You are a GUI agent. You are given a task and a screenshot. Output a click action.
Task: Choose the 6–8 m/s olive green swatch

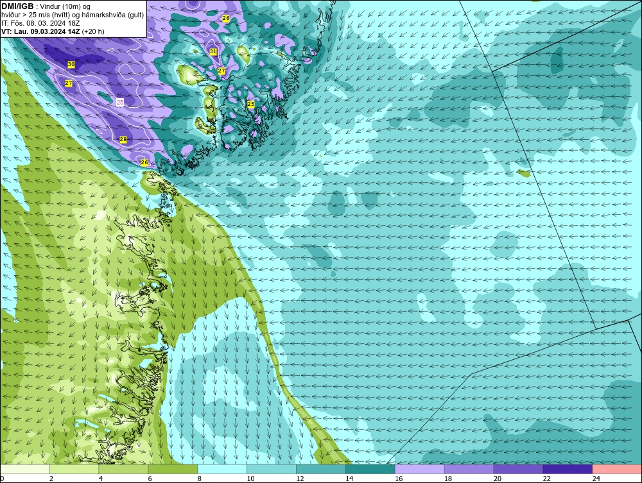point(173,469)
